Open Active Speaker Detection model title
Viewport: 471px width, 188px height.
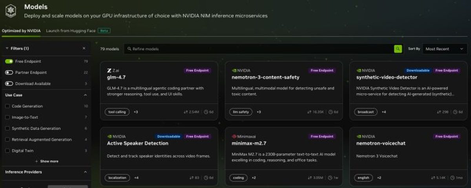[137, 143]
